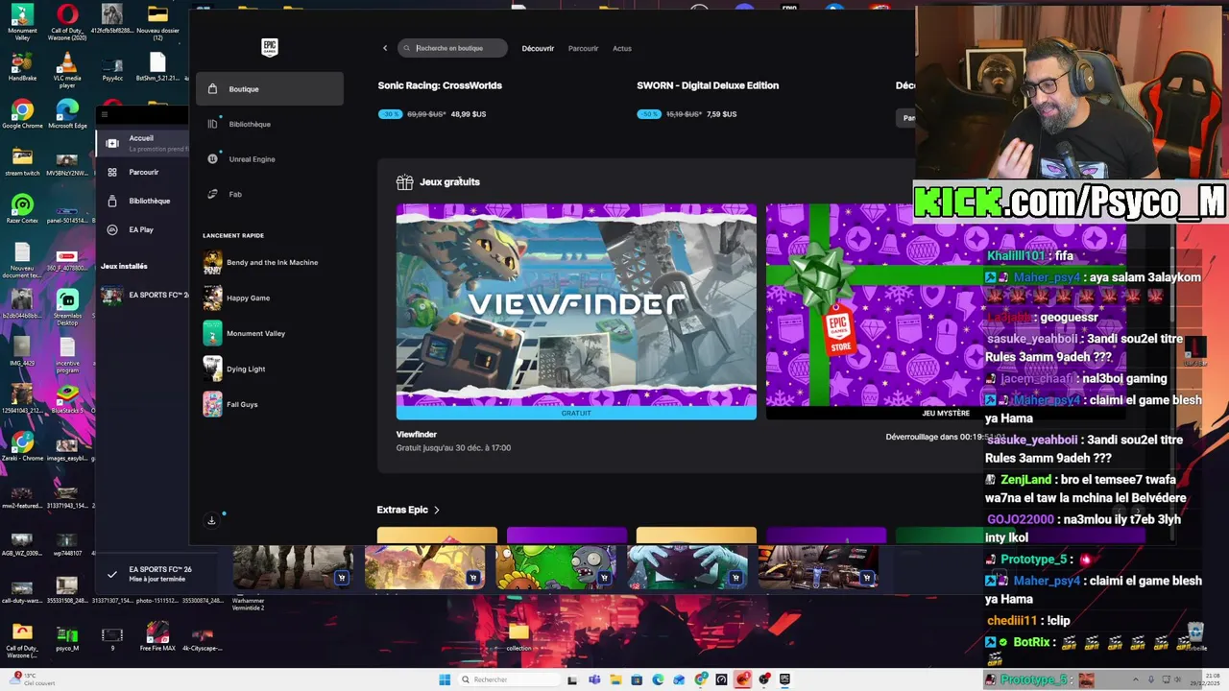Open the Google Chrome desktop shortcut
The height and width of the screenshot is (691, 1229).
[x=22, y=113]
